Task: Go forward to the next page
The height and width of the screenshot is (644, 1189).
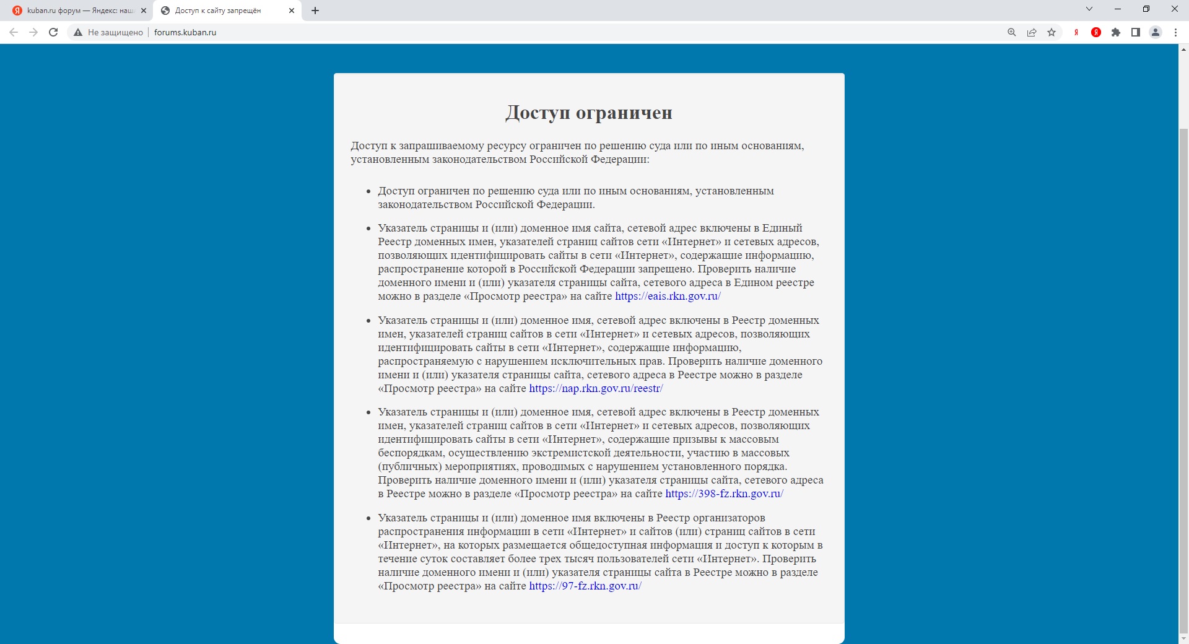Action: pos(33,32)
